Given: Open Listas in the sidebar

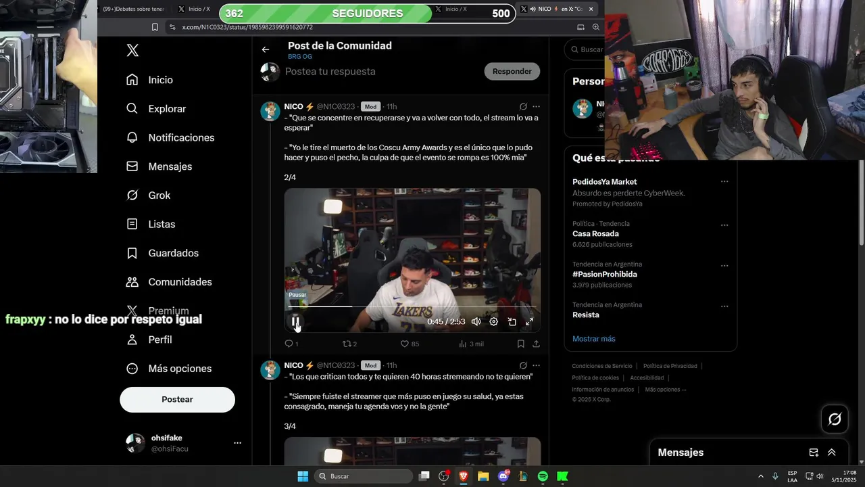Looking at the screenshot, I should [151, 224].
